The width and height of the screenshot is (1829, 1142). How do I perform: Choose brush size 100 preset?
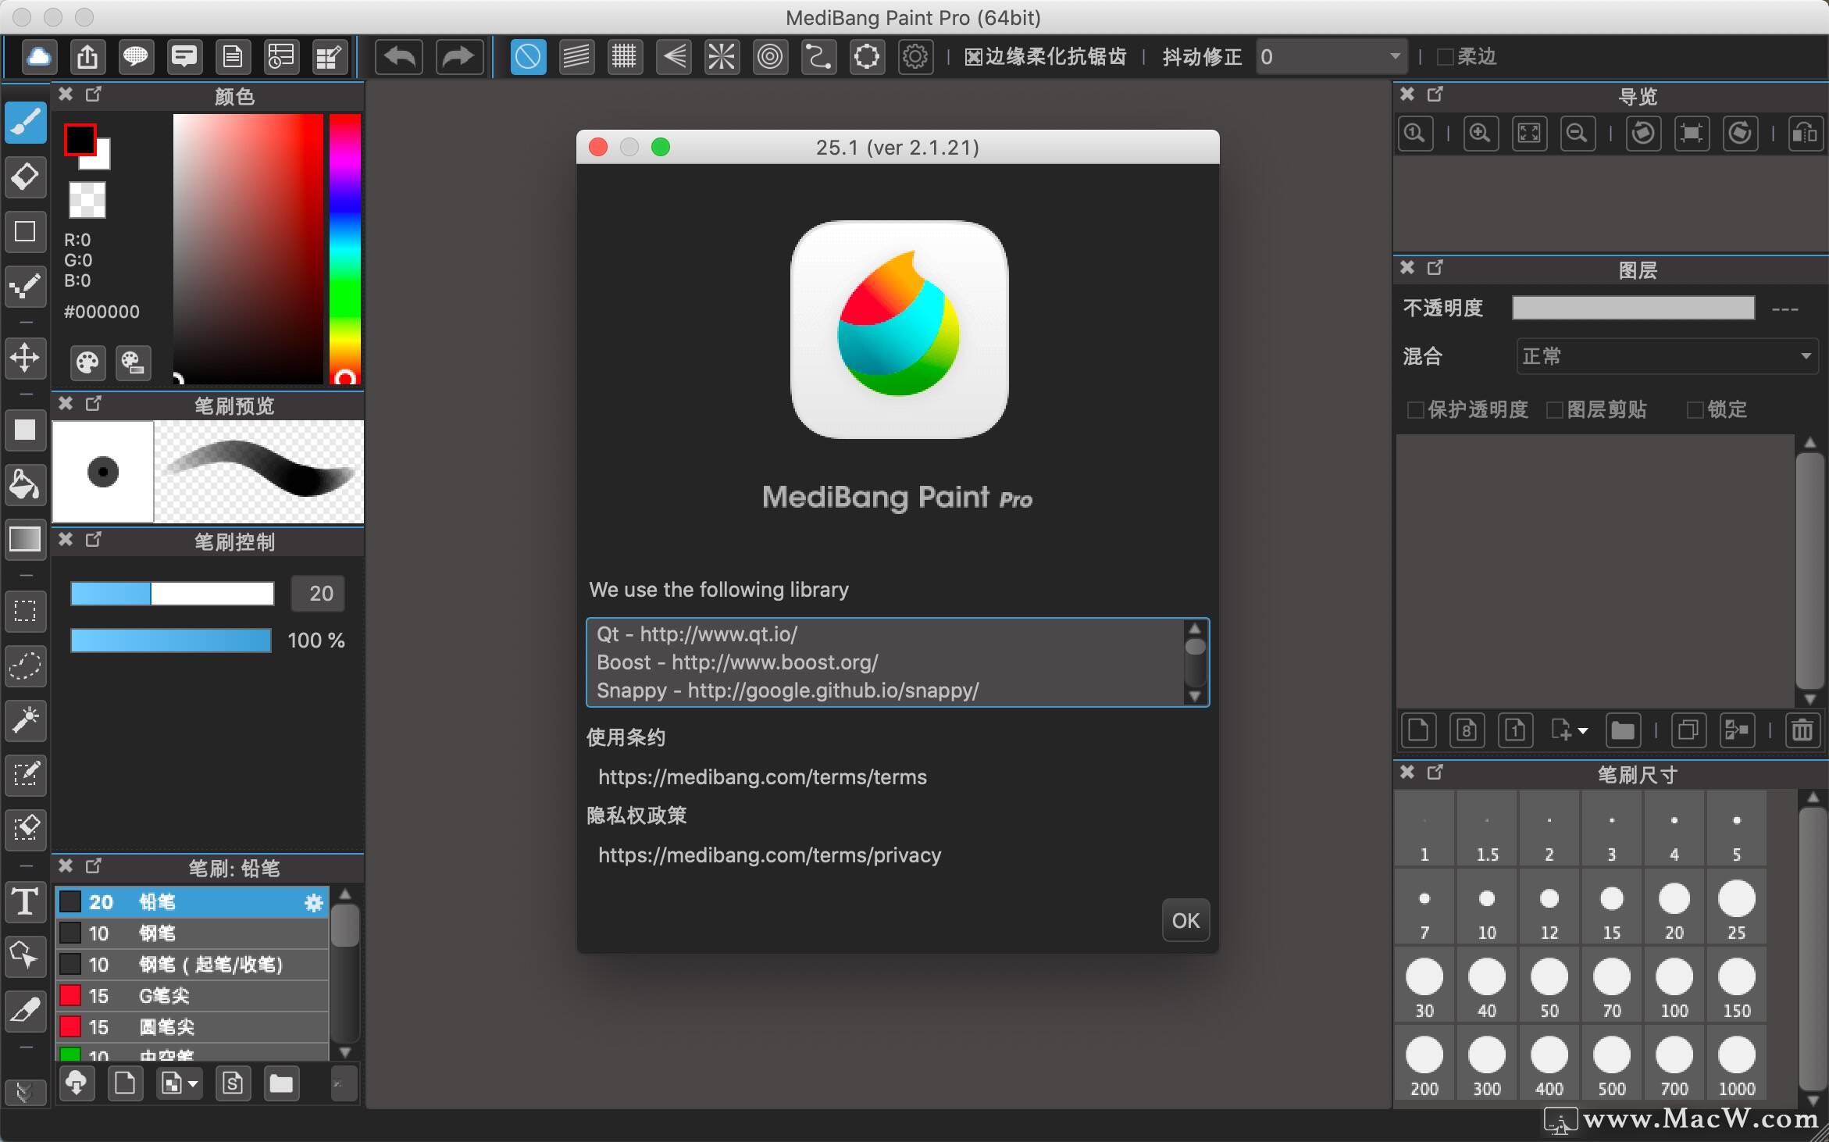click(1674, 984)
